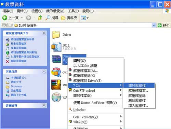Open the 檢視(V) menu
This screenshot has width=171, height=129.
[37, 11]
